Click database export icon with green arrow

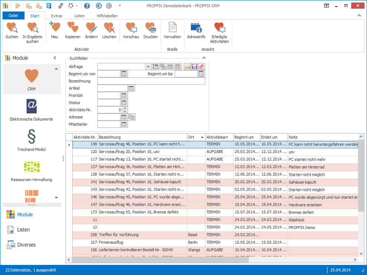[29, 6]
